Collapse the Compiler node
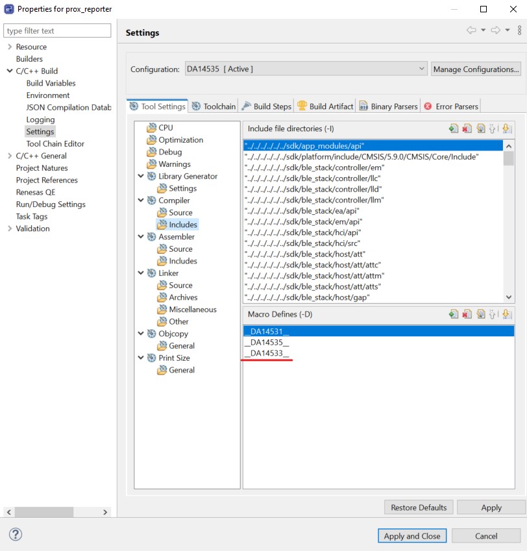527x551 pixels. tap(141, 200)
